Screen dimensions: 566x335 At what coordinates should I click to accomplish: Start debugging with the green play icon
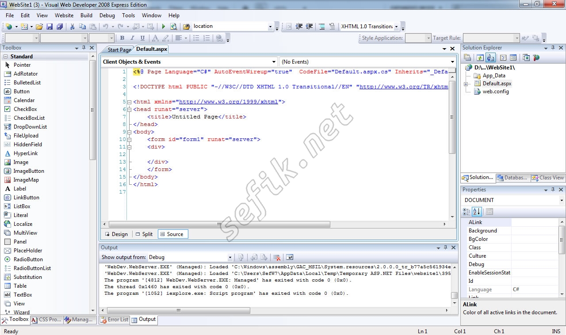[164, 27]
